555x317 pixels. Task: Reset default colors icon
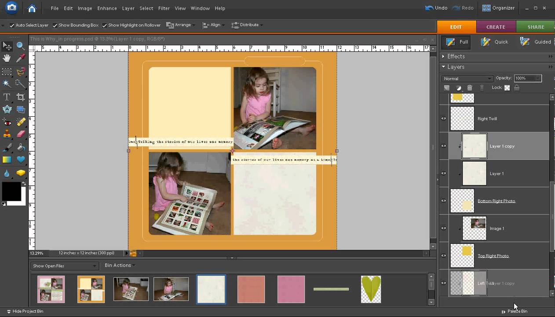(x=4, y=204)
